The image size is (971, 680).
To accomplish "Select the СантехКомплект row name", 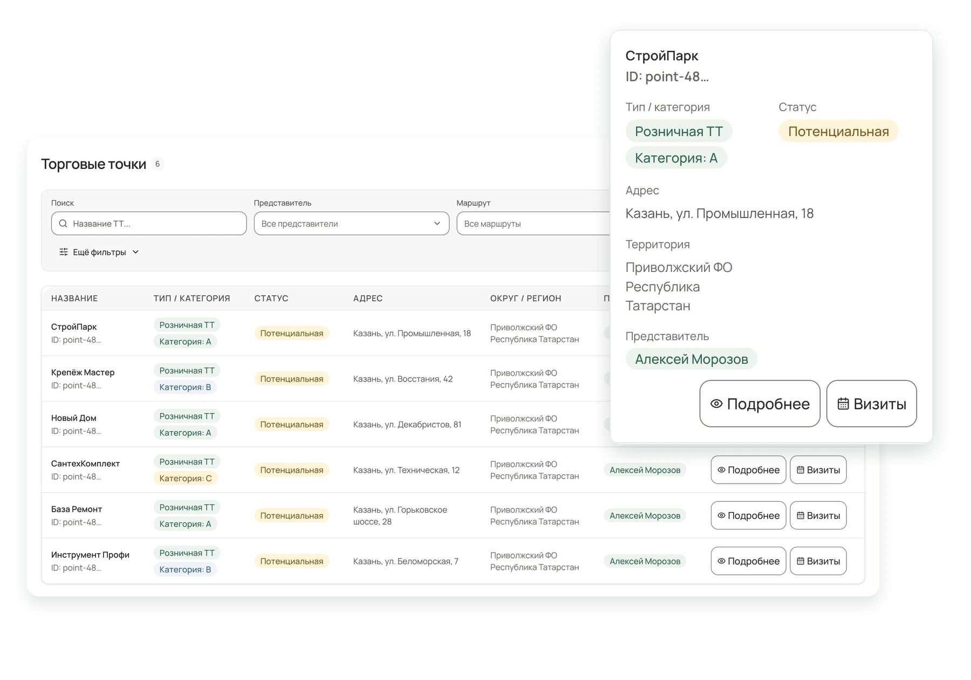I will 85,464.
